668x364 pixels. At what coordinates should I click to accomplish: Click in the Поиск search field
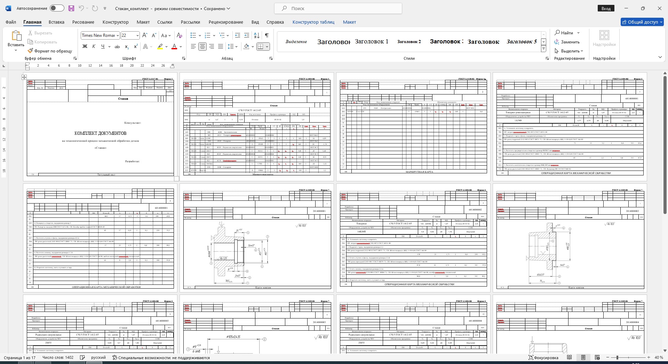click(338, 8)
